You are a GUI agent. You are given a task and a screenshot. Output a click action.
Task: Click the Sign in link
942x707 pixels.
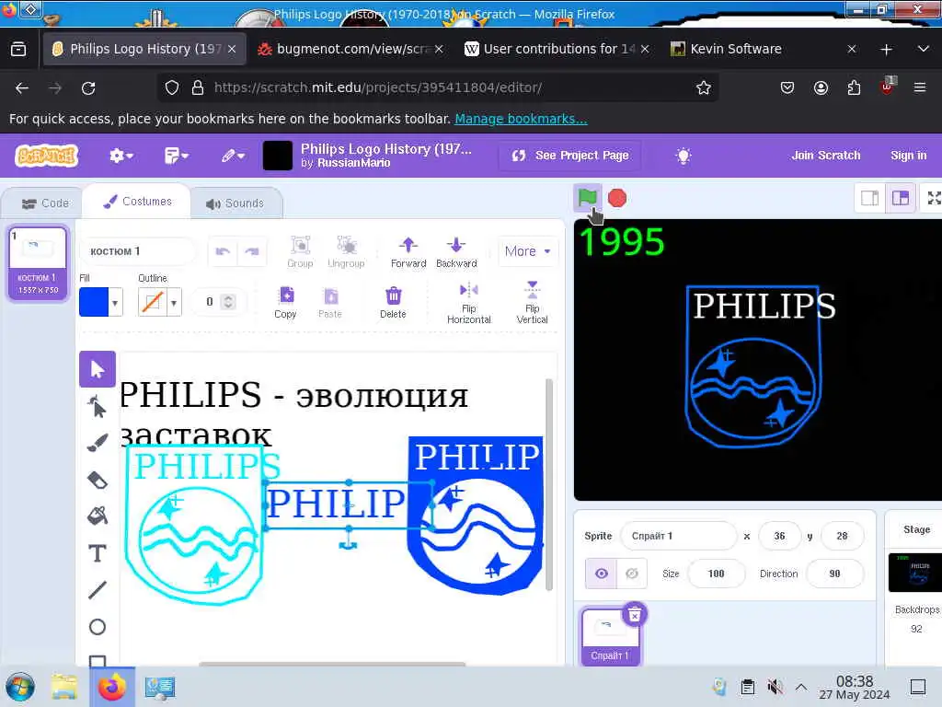tap(908, 155)
